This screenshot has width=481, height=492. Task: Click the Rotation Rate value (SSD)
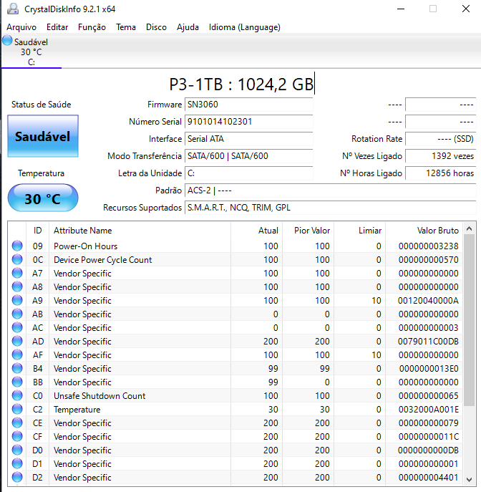(440, 139)
